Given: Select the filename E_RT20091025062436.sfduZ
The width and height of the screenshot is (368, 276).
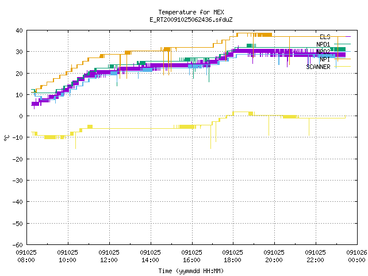Looking at the screenshot, I should pos(191,20).
